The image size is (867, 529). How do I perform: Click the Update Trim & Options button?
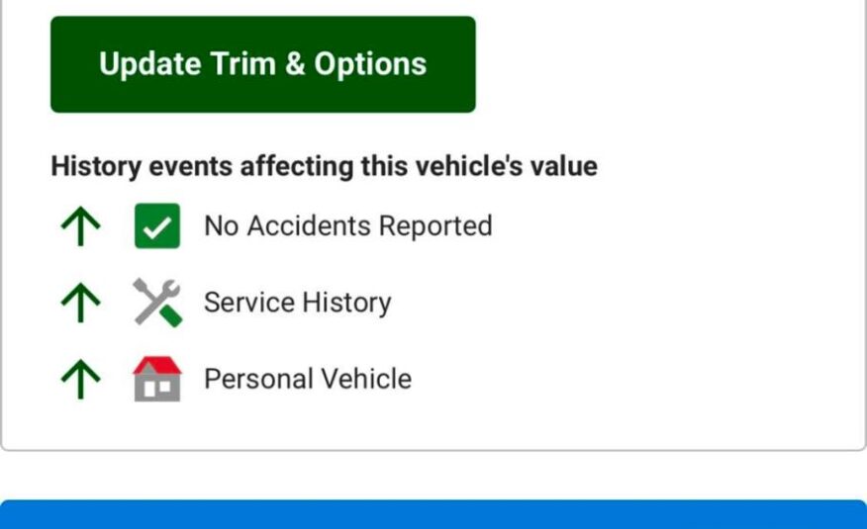coord(262,64)
